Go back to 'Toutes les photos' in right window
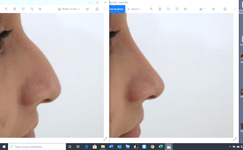The height and width of the screenshot is (150, 243). point(117,9)
